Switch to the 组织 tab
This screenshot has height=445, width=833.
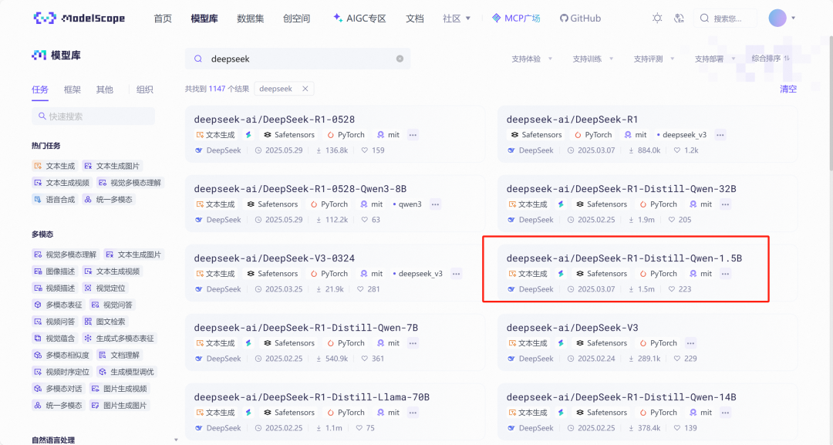(x=144, y=89)
